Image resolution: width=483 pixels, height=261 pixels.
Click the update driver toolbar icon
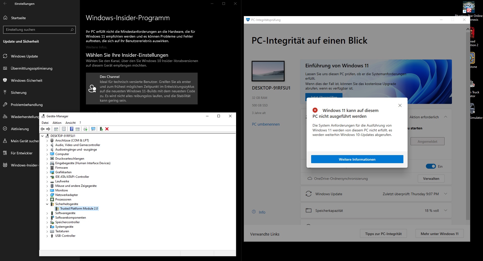(85, 129)
